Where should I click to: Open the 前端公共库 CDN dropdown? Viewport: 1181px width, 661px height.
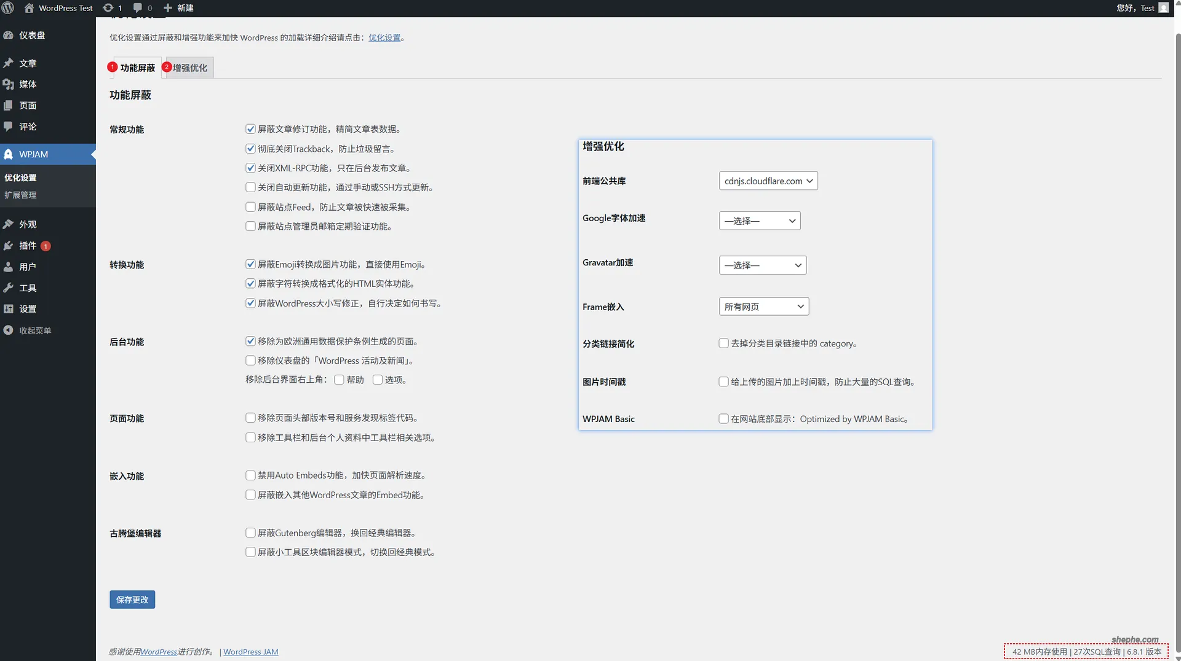(768, 181)
